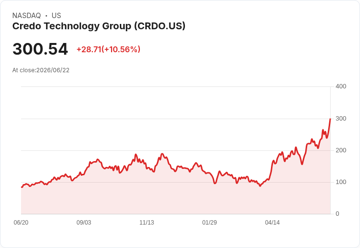
Task: Click the chart line's starting point at 06/20
Action: 22,187
